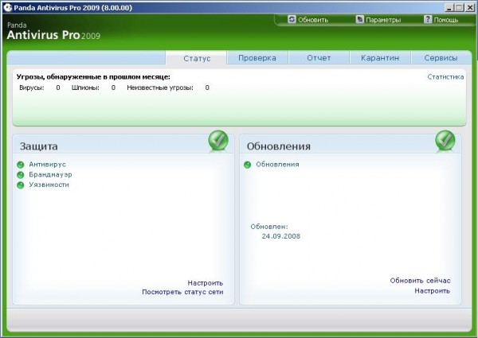This screenshot has width=478, height=338.
Task: Click the refresh icon beside Обновить
Action: tap(292, 19)
